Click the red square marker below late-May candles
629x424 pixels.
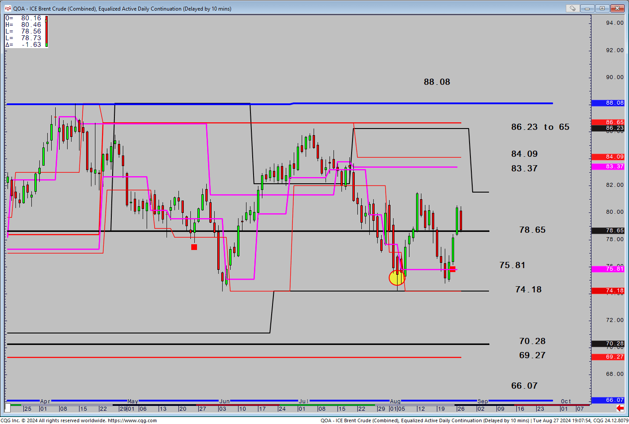point(194,247)
